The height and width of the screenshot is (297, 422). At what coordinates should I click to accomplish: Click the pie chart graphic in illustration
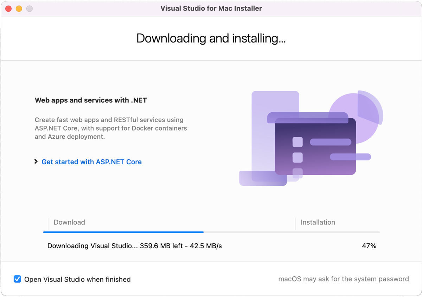coord(355,115)
